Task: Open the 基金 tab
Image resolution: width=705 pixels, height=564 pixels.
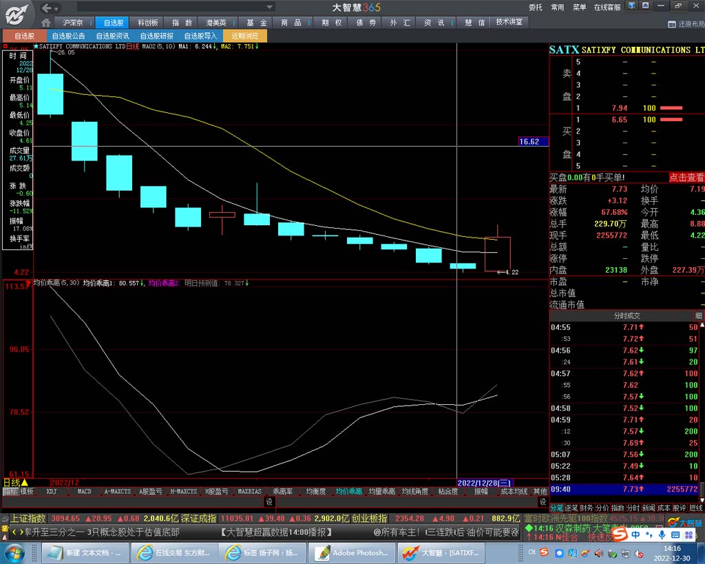Action: coord(257,23)
